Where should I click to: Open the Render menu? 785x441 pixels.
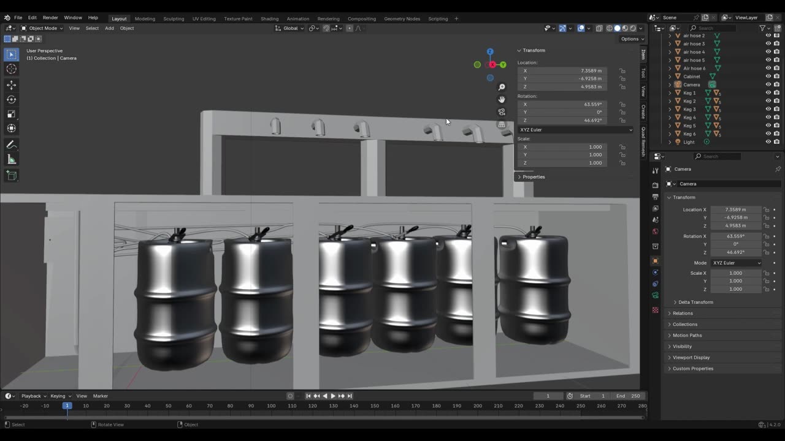pos(50,18)
